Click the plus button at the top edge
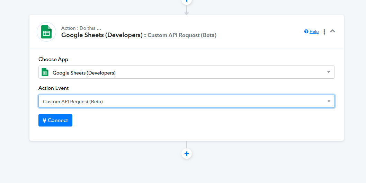The width and height of the screenshot is (366, 183). point(187,1)
